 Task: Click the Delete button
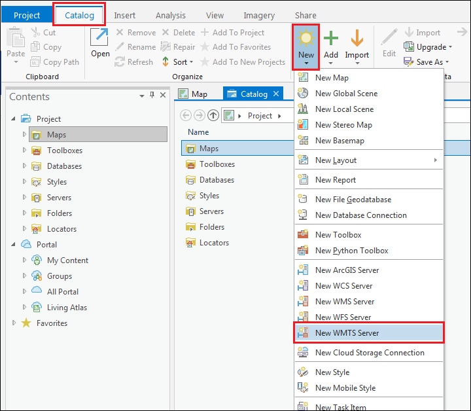pyautogui.click(x=179, y=33)
